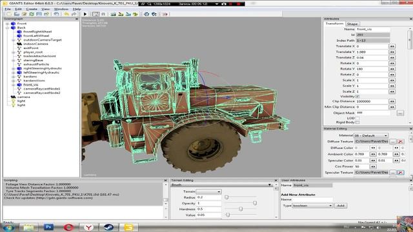The height and width of the screenshot is (232, 413).
Task: Enable the Rigid Body checkbox
Action: tap(358, 122)
